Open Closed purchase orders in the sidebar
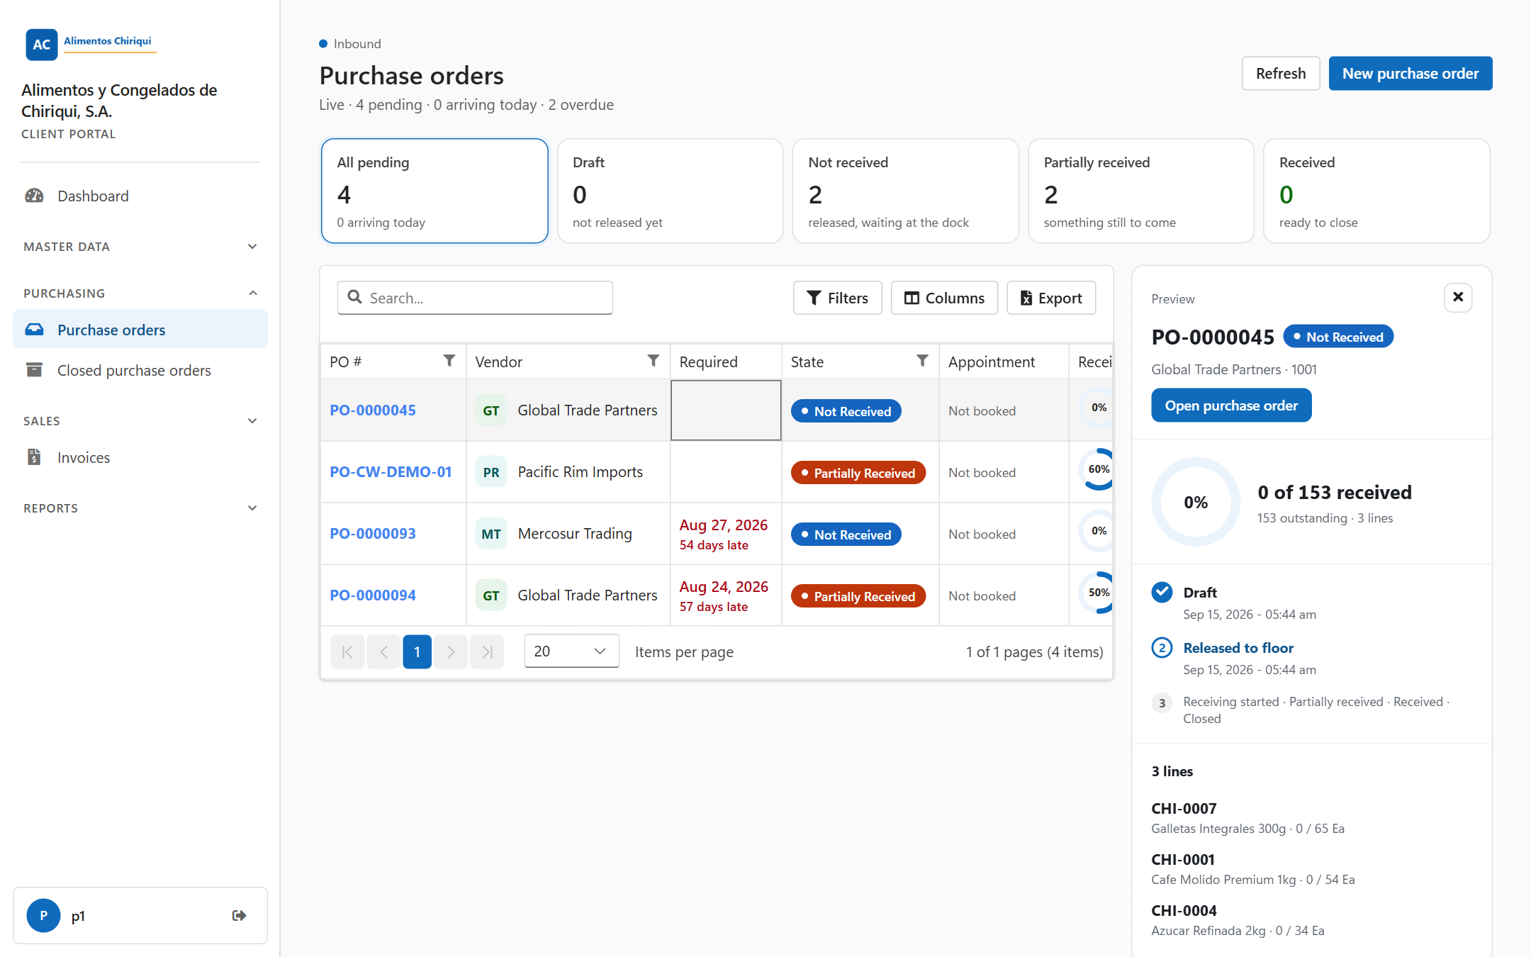The image size is (1531, 957). (140, 370)
